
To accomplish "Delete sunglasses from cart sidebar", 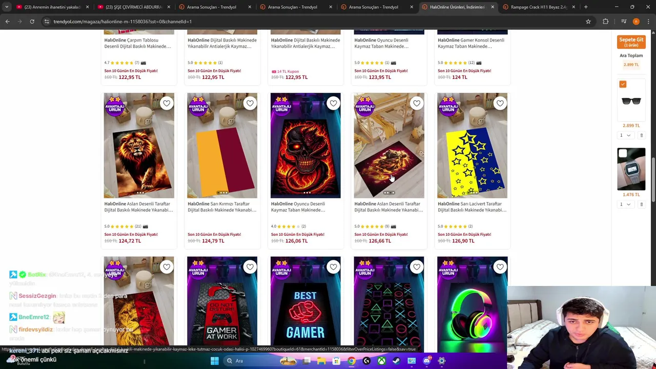I will (x=641, y=135).
